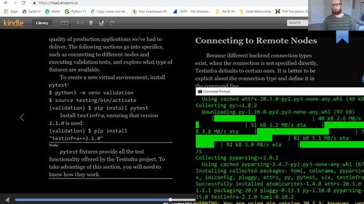Screen dimensions: 364x204
Task: Click the browser back arrow
Action: pos(6,3)
